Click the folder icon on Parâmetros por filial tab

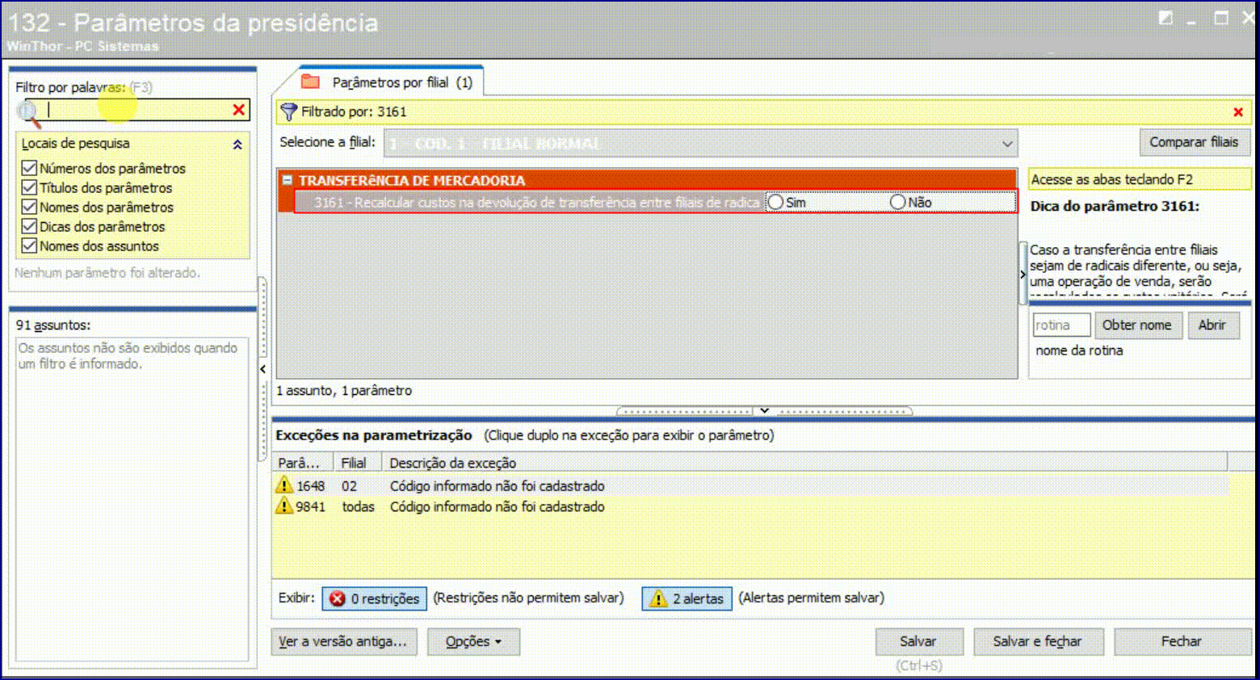(x=310, y=82)
